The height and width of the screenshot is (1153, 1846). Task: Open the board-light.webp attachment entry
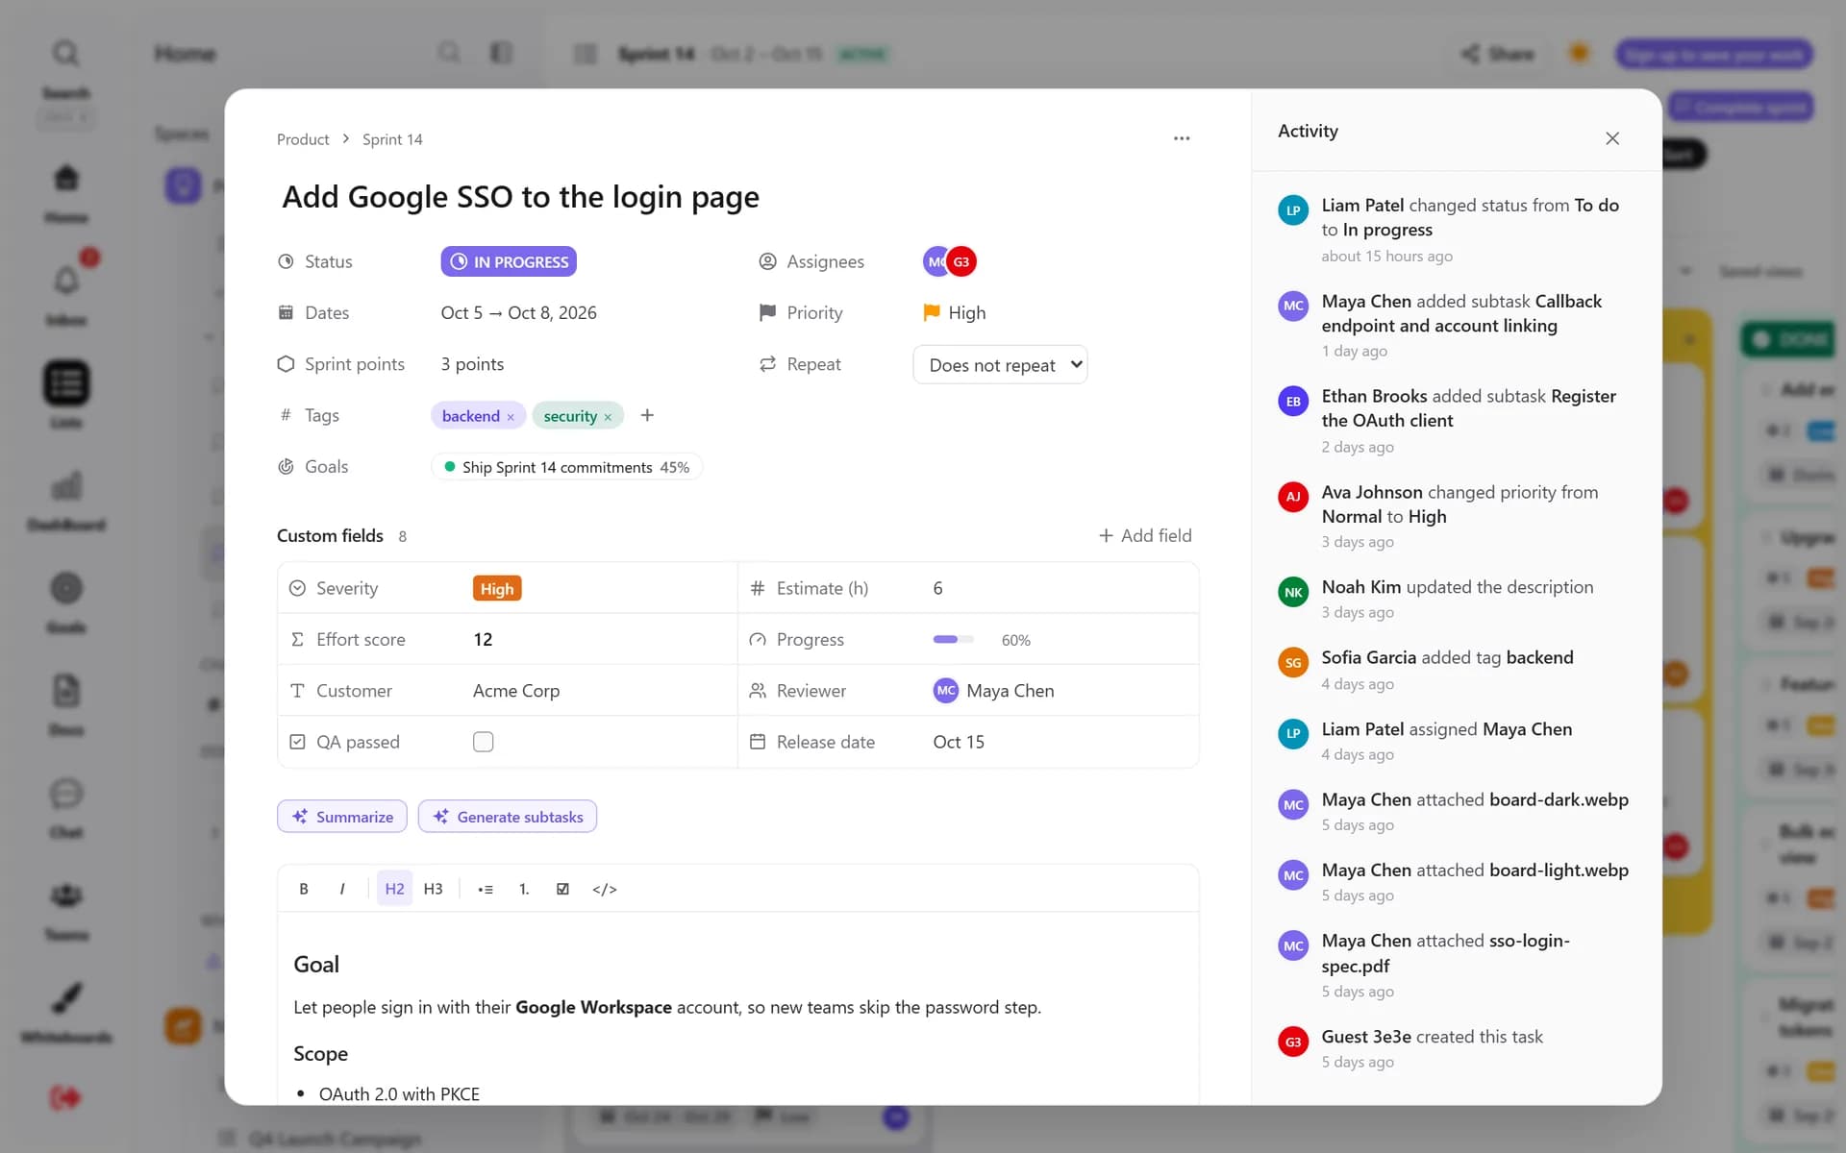coord(1456,882)
